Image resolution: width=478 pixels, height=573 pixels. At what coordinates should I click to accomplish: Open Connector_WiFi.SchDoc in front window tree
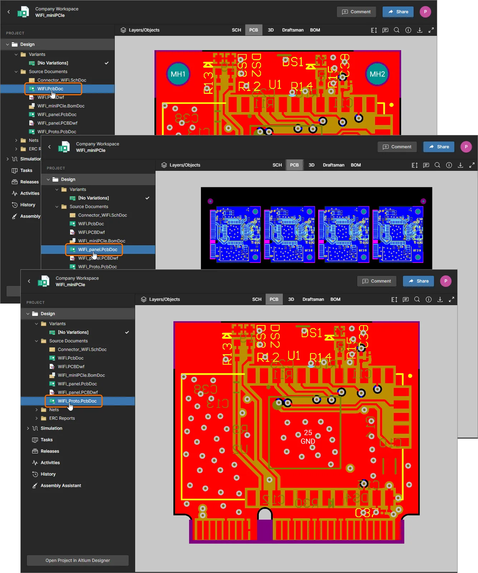coord(82,350)
